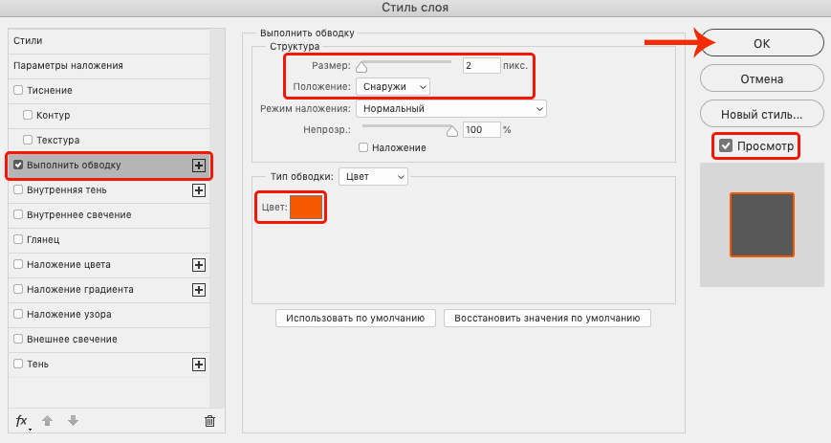Click plus icon next to Наложение цвета
Viewport: 831px width, 443px height.
pyautogui.click(x=199, y=265)
